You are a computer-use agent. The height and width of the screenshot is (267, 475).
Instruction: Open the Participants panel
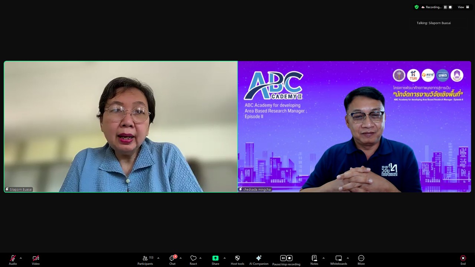click(145, 260)
